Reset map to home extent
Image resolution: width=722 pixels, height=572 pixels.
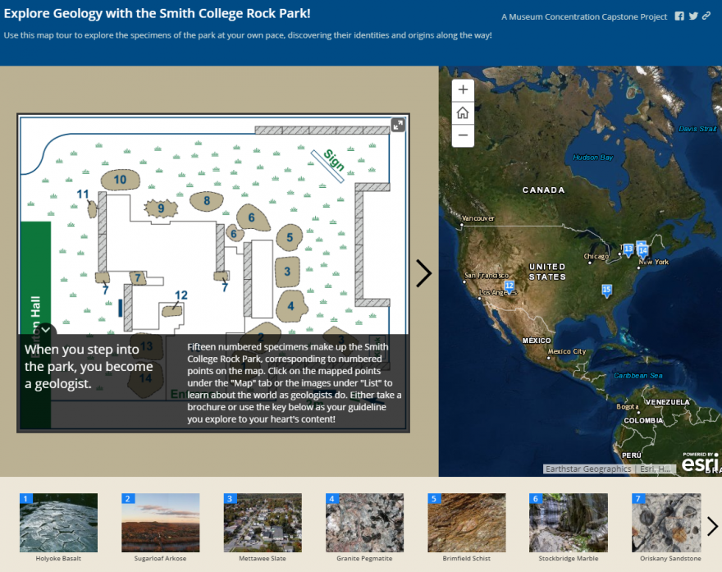tap(463, 112)
